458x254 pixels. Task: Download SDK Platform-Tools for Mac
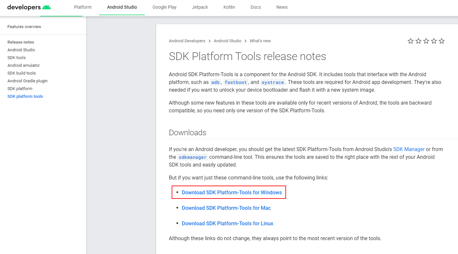pos(226,208)
